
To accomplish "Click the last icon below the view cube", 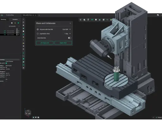I will 38,118.
